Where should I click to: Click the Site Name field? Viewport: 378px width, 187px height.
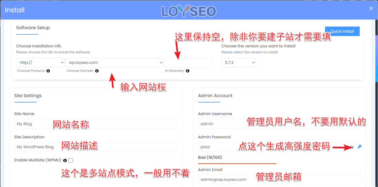point(96,124)
